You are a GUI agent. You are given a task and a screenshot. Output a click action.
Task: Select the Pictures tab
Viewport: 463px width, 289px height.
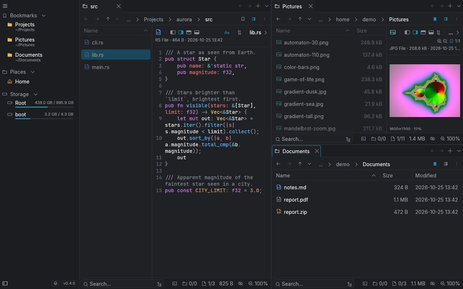[x=293, y=6]
